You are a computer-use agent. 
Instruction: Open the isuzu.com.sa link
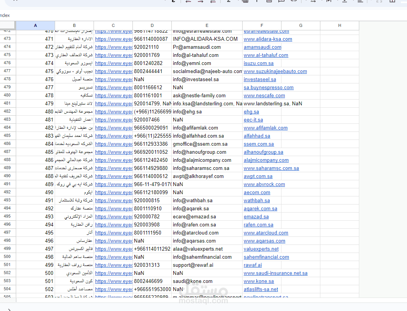pos(258,63)
